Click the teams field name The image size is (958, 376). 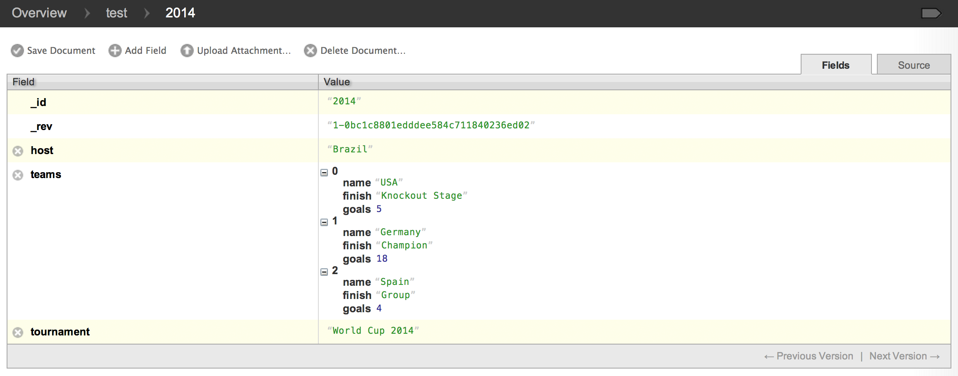click(46, 174)
